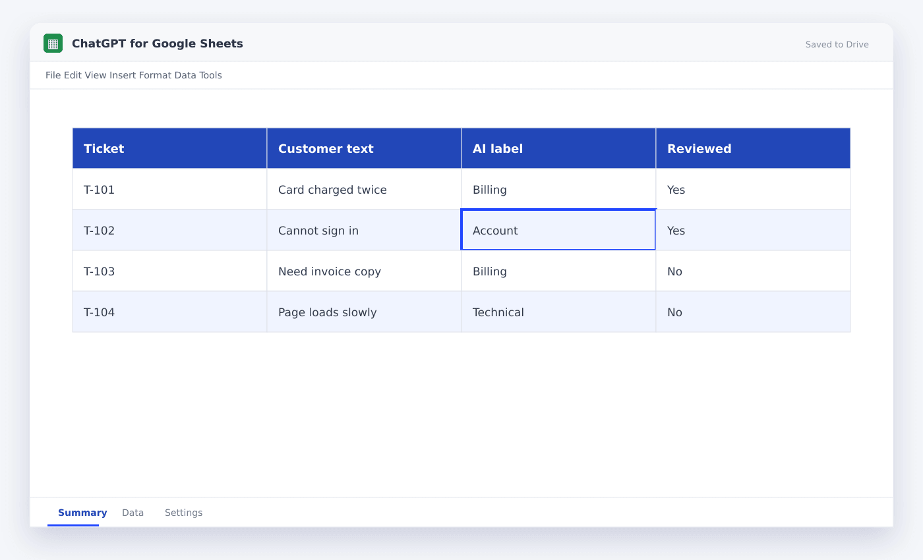Open the Data menu
Image resolution: width=923 pixels, height=560 pixels.
click(x=186, y=75)
